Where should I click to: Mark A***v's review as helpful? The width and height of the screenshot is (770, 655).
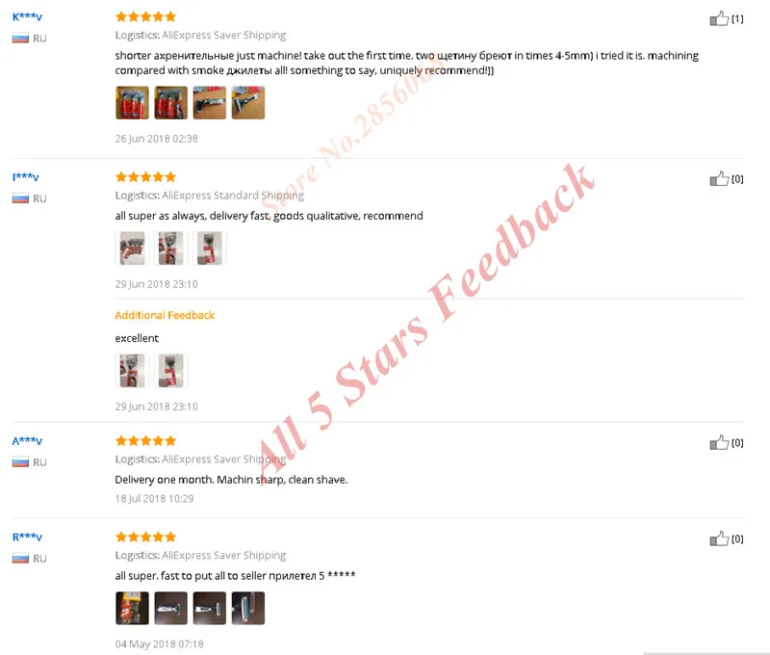tap(719, 443)
